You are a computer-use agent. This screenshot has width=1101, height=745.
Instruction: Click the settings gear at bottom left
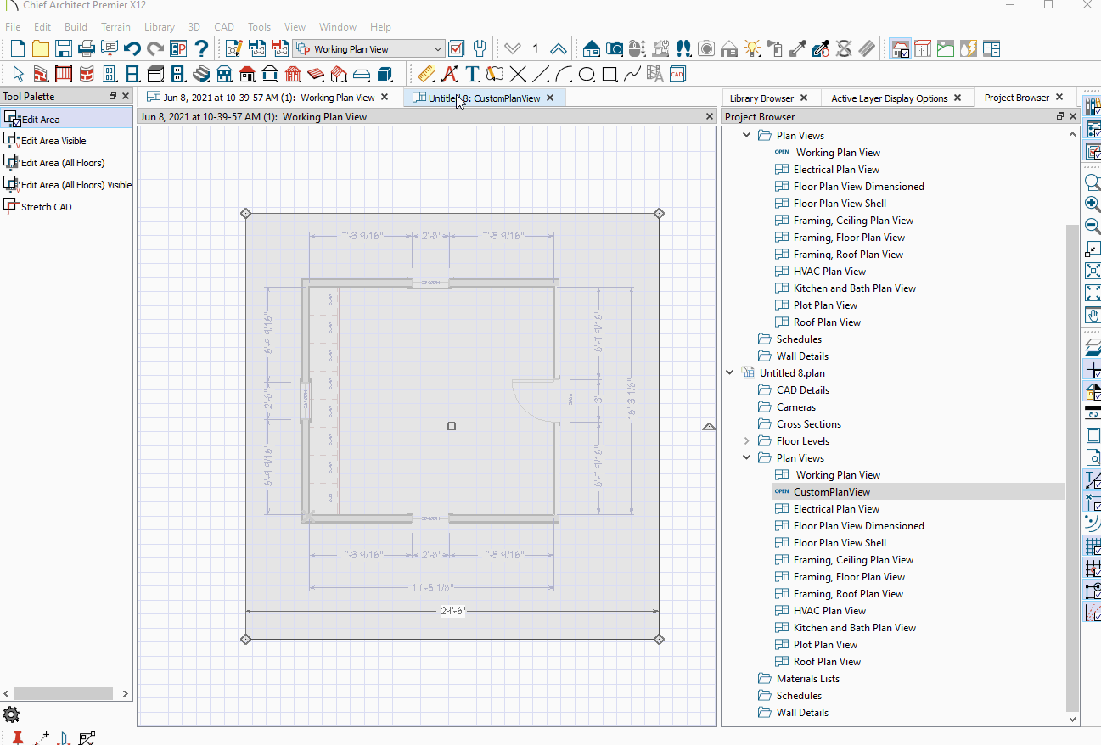(11, 714)
